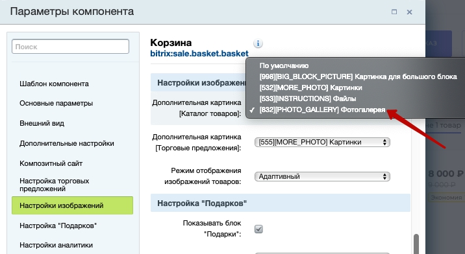Close the Параметры компонента dialog
Screen dimensions: 465x254
[410, 12]
